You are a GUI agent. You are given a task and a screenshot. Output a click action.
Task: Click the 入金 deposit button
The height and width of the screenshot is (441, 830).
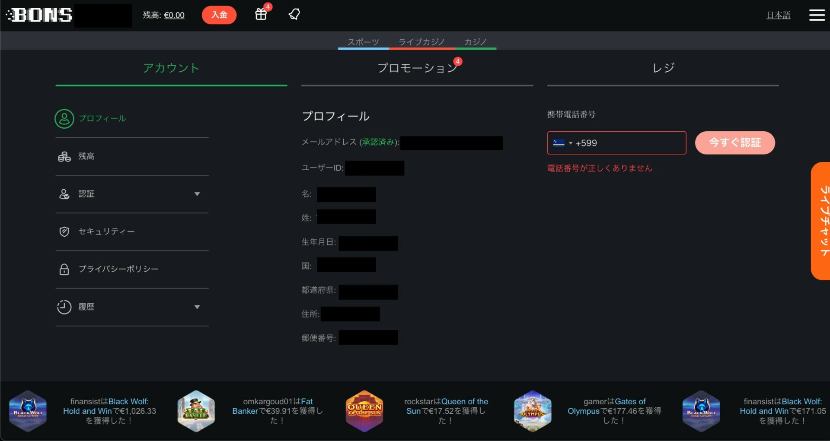pos(219,15)
